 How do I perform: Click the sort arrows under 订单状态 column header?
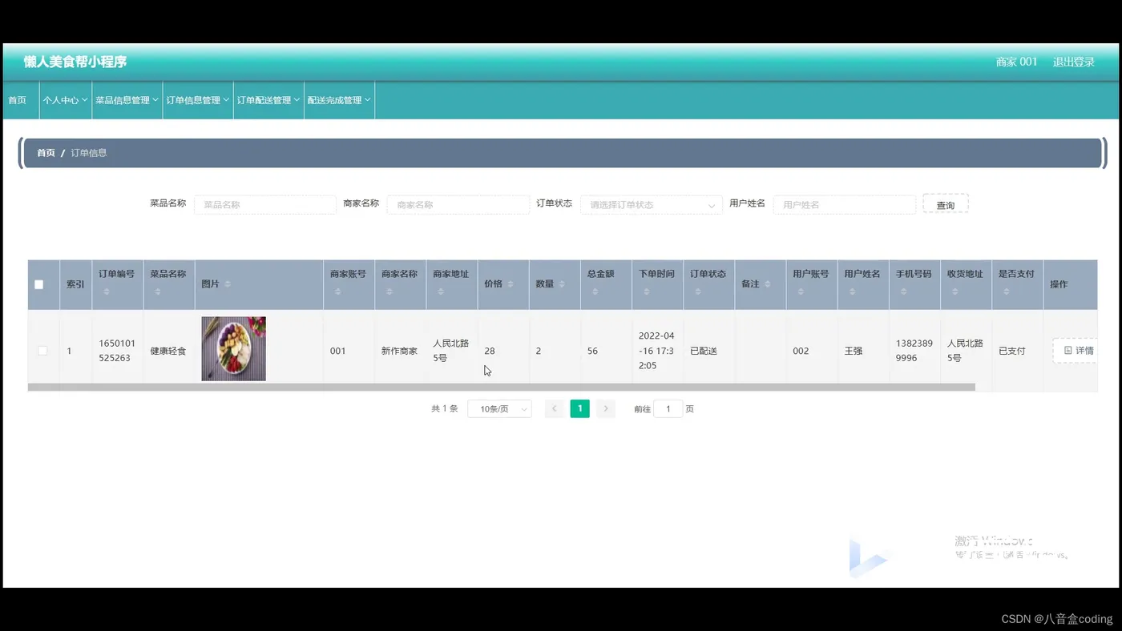(697, 291)
